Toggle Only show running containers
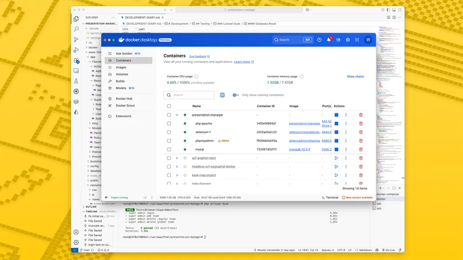This screenshot has width=463, height=260. [236, 95]
